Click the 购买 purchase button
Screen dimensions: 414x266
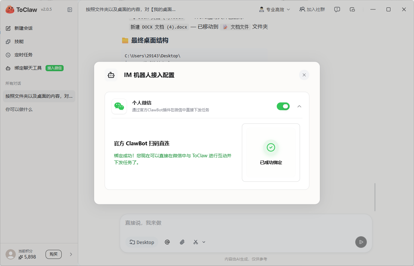[x=54, y=254]
